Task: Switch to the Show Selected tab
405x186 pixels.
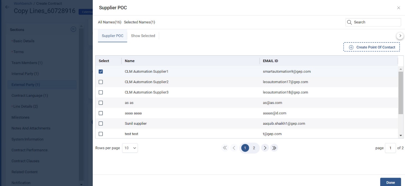Action: (x=143, y=36)
